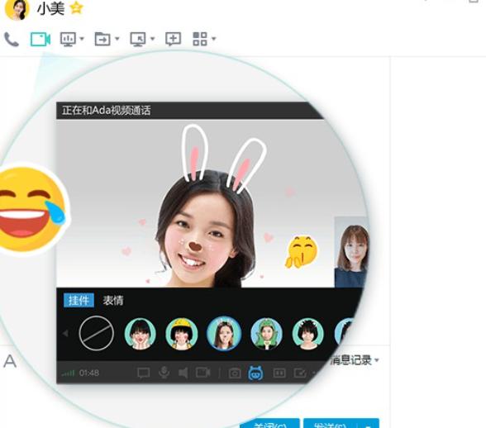Open 小美's profile avatar

pyautogui.click(x=17, y=9)
